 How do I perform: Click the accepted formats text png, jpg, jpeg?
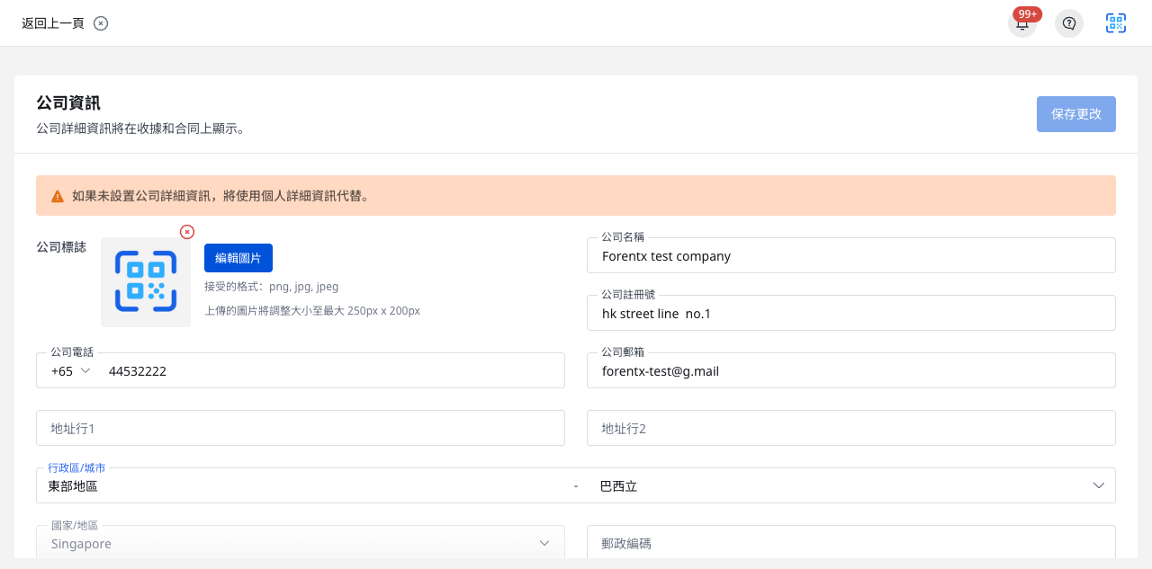point(272,286)
